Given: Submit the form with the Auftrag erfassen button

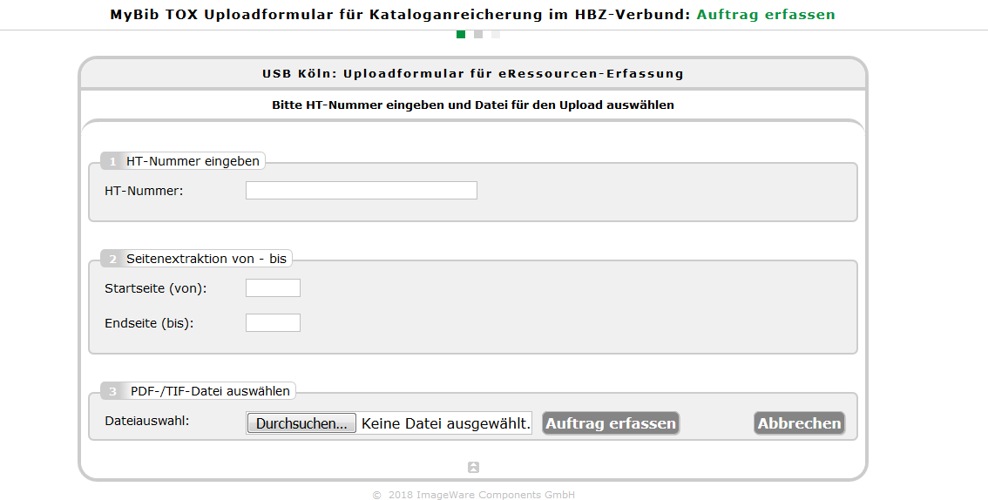Looking at the screenshot, I should (611, 423).
